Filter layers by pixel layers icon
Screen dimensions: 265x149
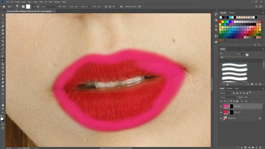pyautogui.click(x=234, y=93)
